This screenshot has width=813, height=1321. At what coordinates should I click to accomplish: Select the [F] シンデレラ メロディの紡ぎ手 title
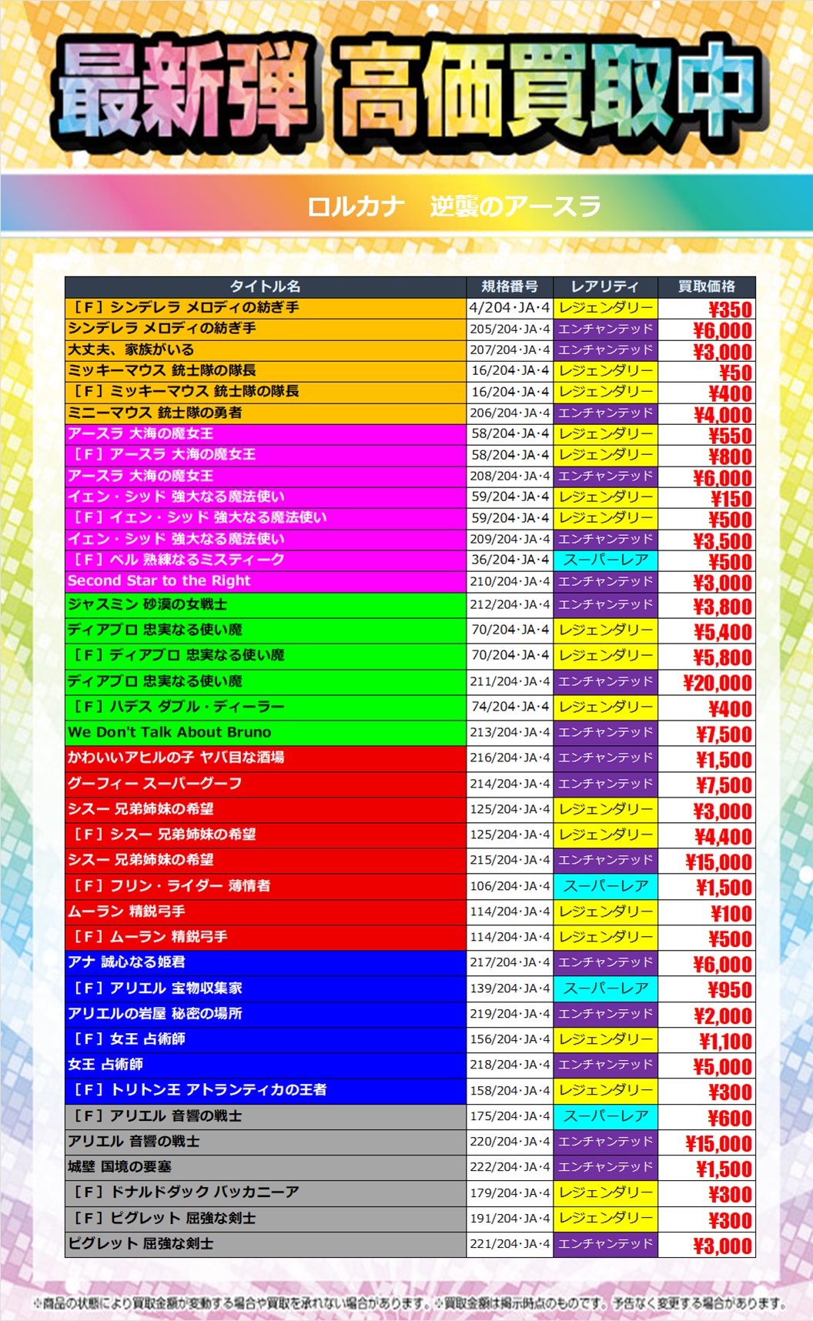pos(186,308)
